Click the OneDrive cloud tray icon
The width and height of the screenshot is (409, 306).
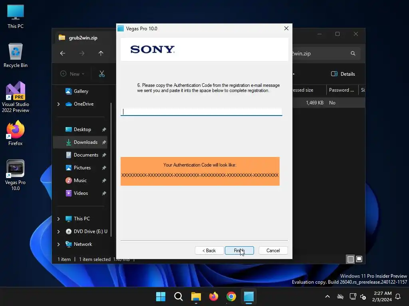point(340,296)
